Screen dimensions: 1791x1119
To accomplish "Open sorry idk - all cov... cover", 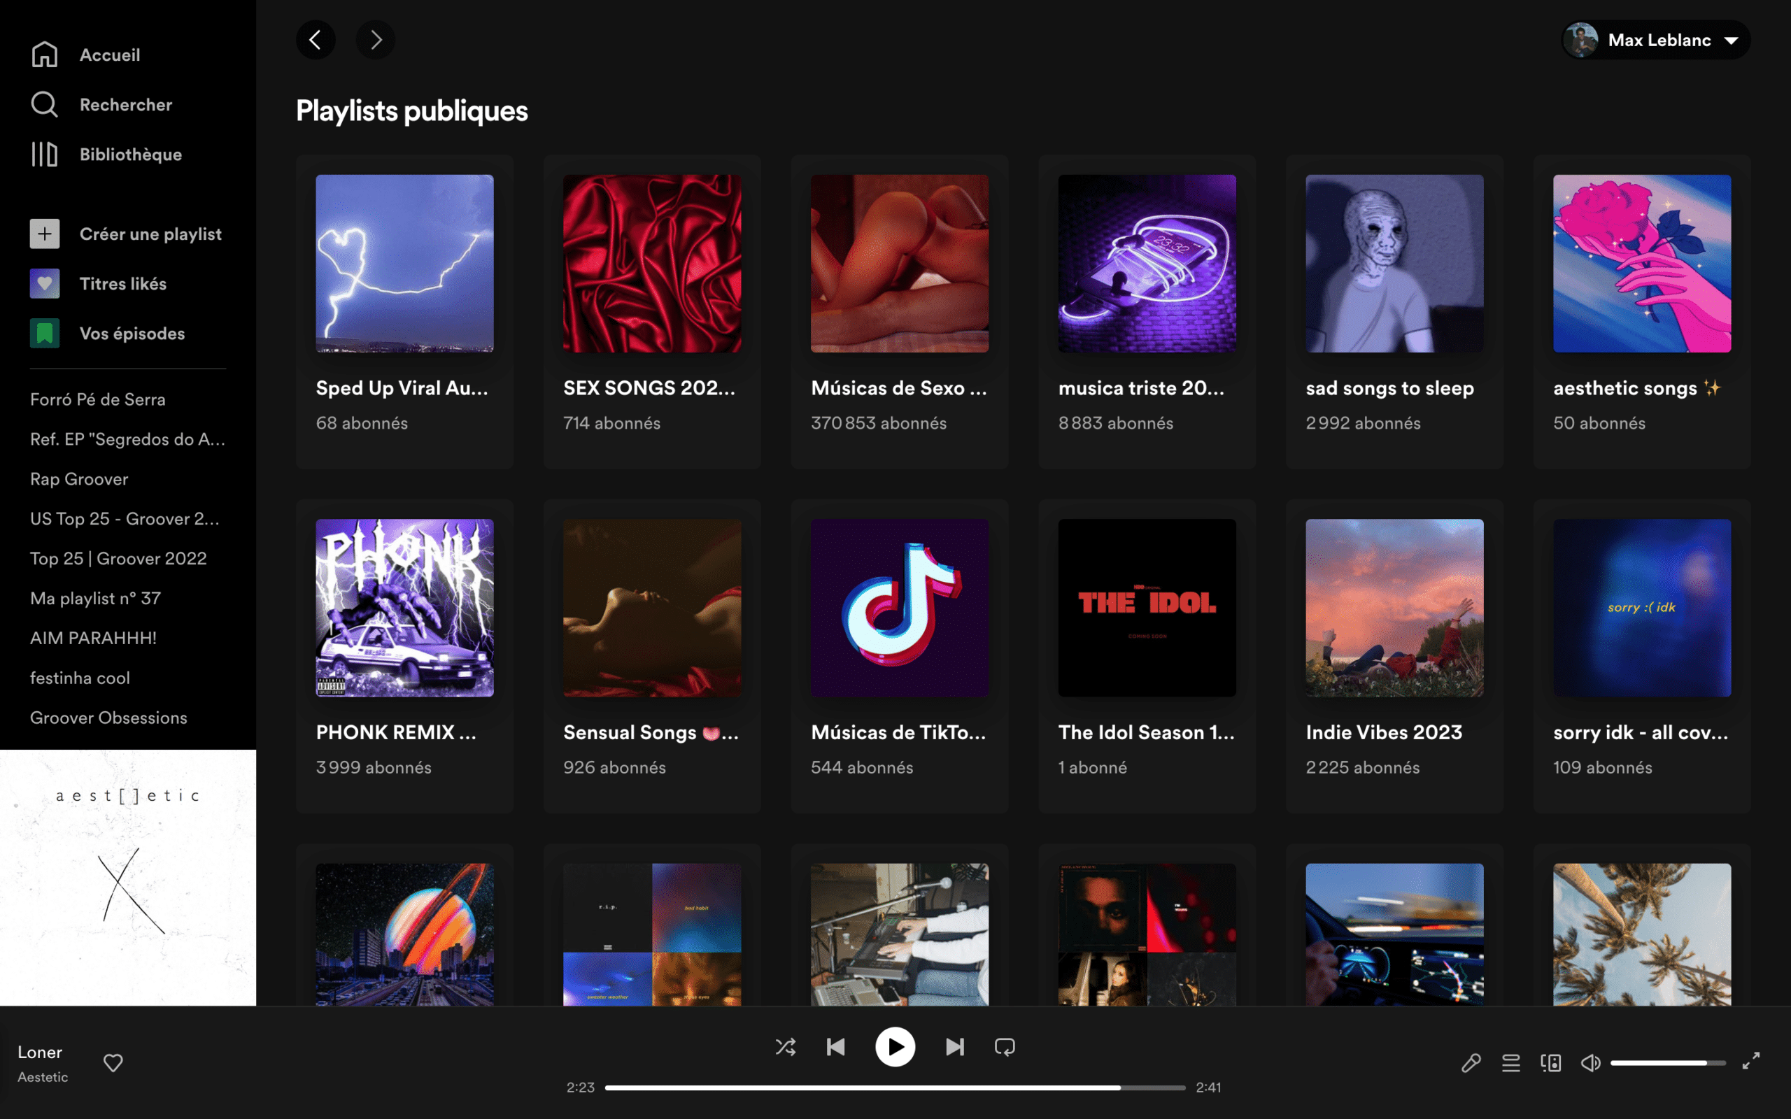I will [1641, 608].
